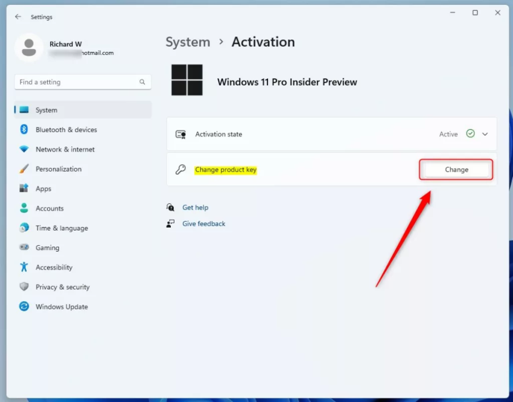Open Gaming settings via its controller icon
This screenshot has width=513, height=402.
22,247
